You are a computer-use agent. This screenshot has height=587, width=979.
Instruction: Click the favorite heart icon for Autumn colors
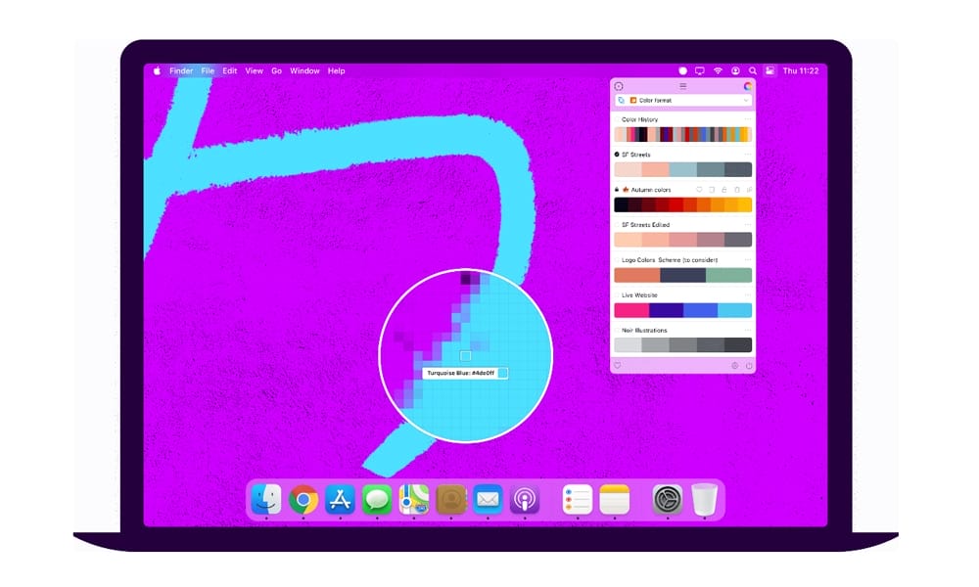(699, 190)
